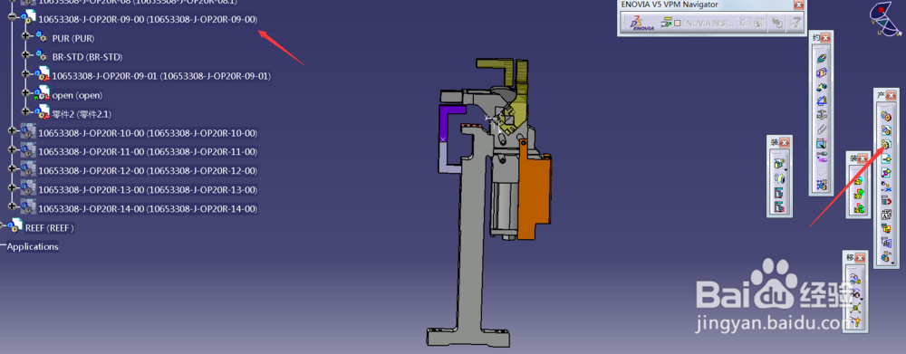Click the manipulation icon in 移 move toolbar

(x=856, y=280)
